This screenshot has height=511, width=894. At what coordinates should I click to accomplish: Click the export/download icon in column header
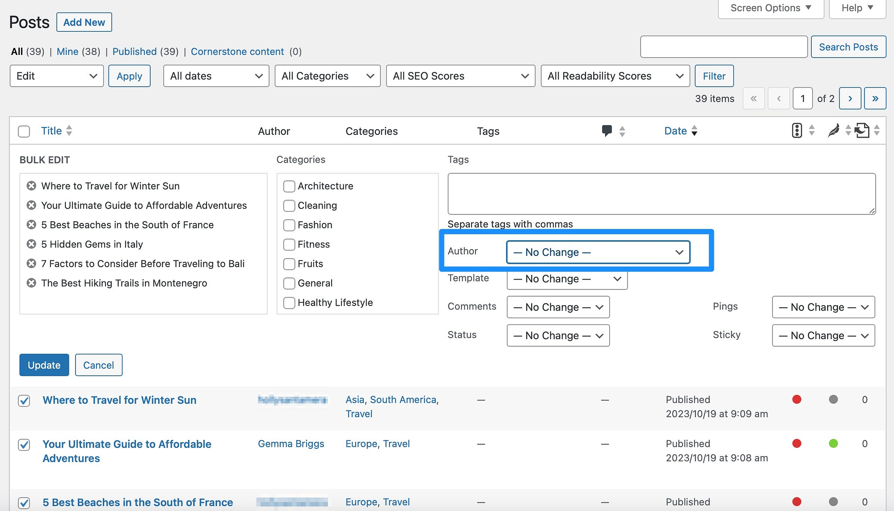[x=862, y=131]
